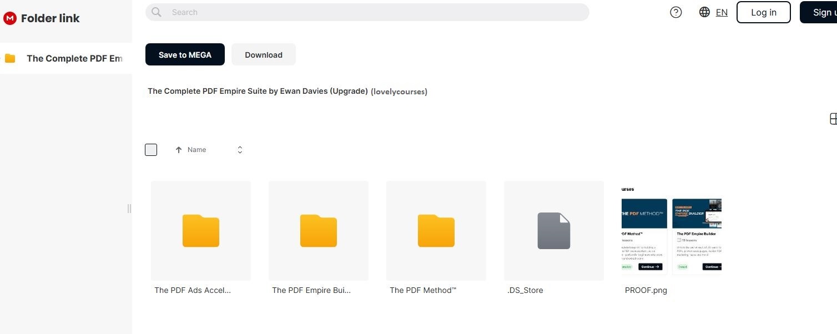Open the sort order chevron dropdown

click(240, 150)
